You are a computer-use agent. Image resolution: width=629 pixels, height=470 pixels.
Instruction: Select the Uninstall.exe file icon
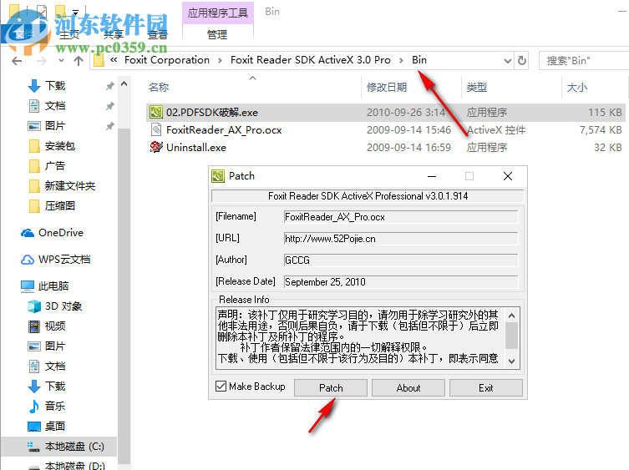(x=156, y=147)
